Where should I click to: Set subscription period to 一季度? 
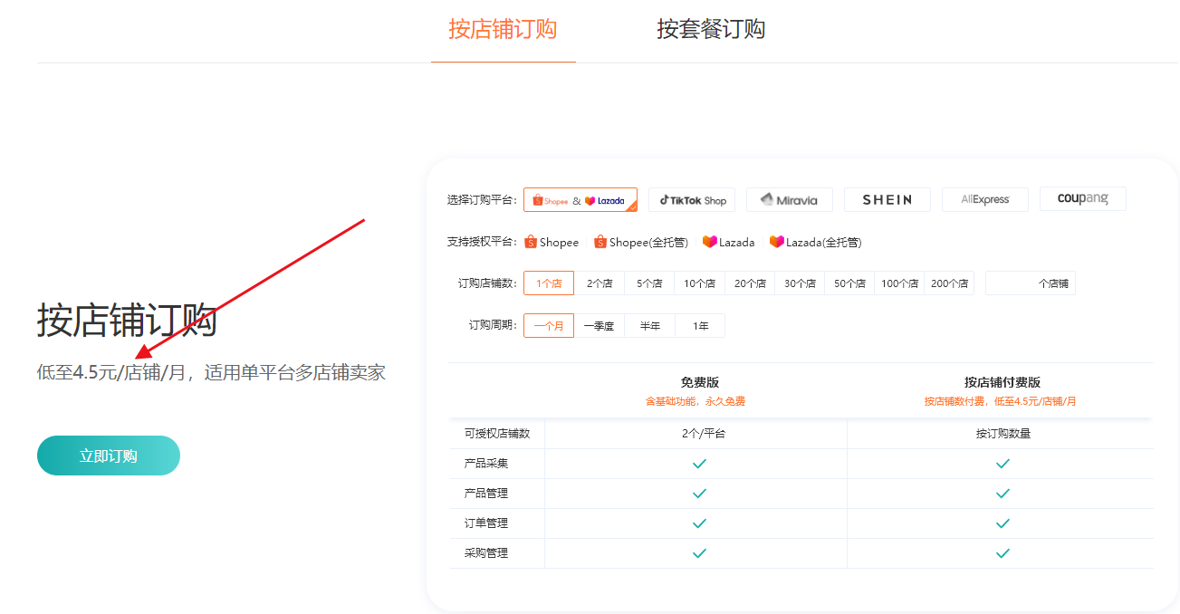[x=599, y=326]
